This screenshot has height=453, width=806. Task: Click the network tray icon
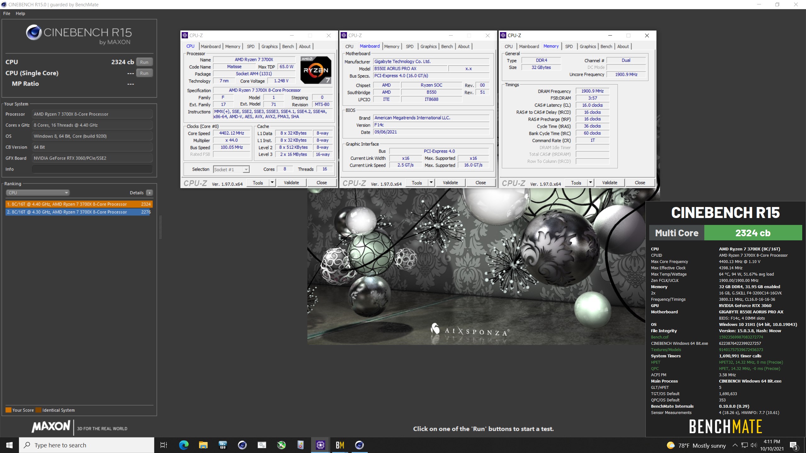(x=744, y=445)
